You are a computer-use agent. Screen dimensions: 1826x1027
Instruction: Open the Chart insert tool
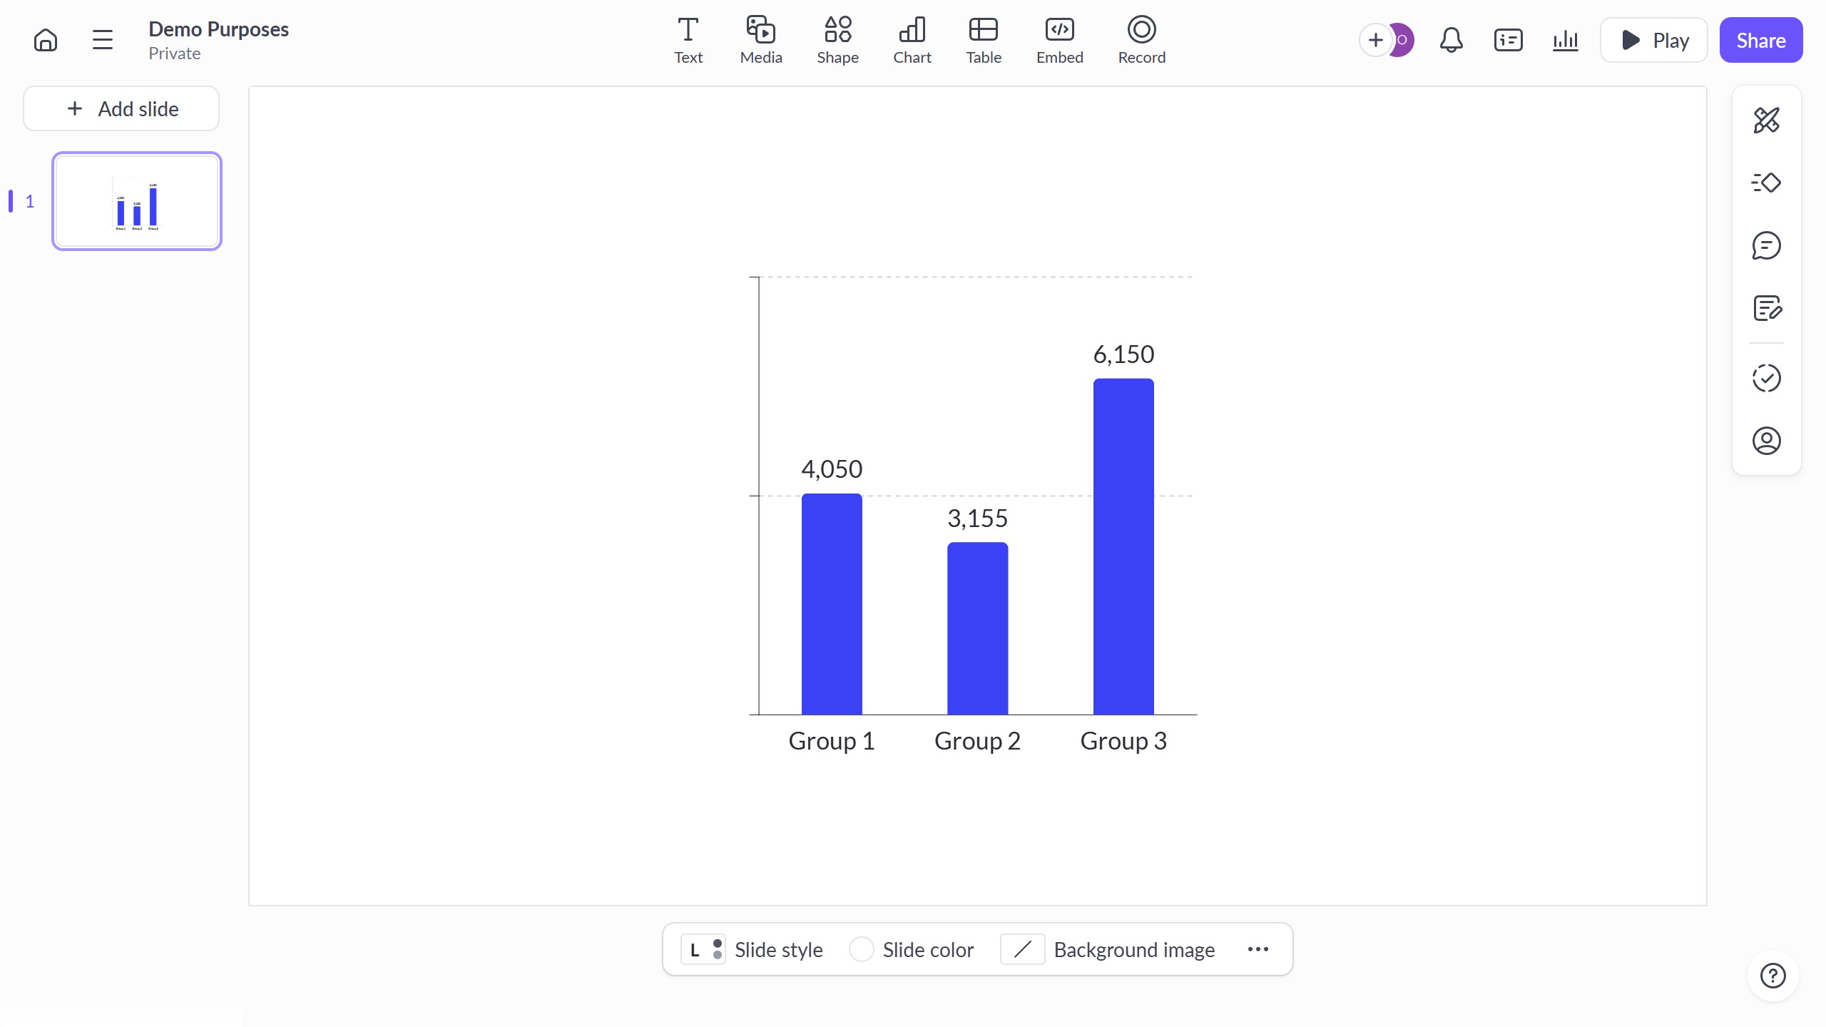912,39
